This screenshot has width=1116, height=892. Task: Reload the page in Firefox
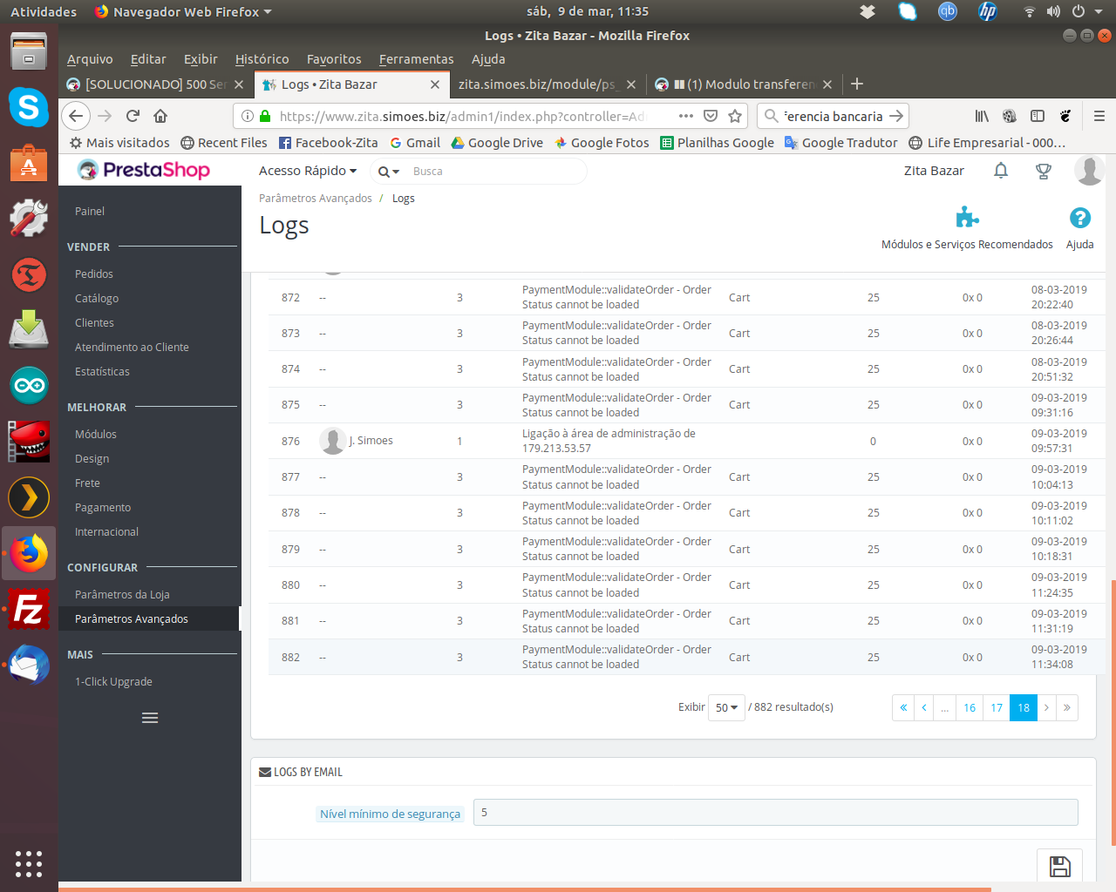pos(133,116)
